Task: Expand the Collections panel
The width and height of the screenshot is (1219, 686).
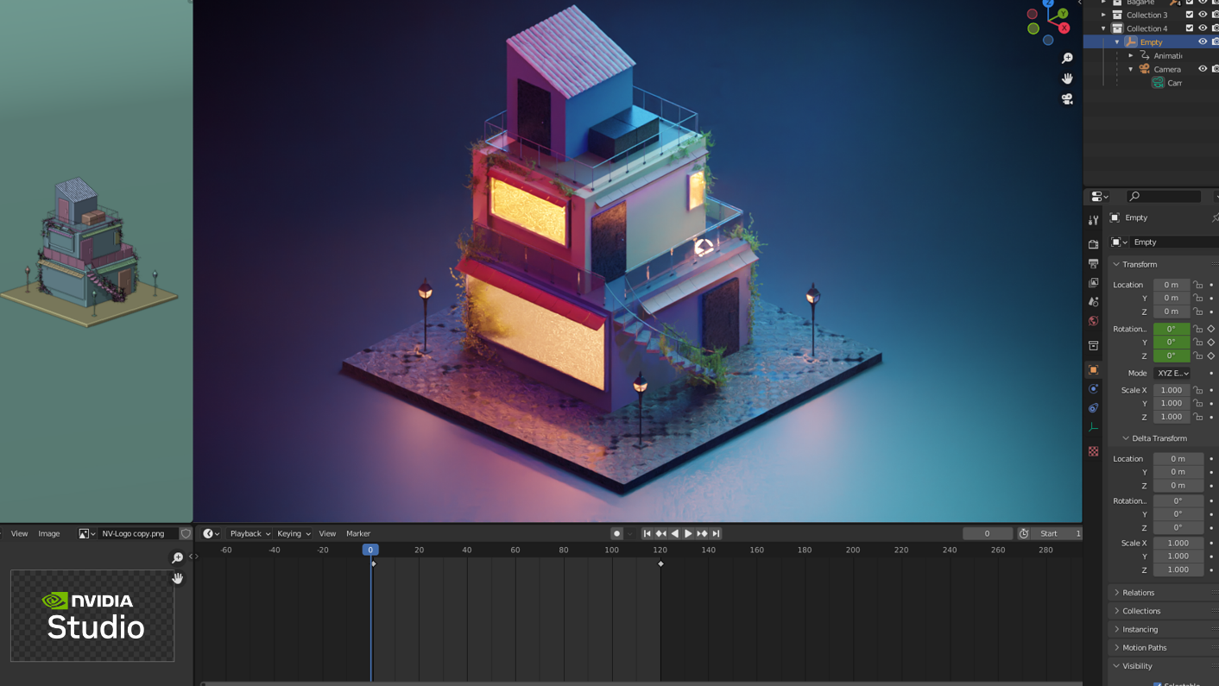Action: [1116, 611]
